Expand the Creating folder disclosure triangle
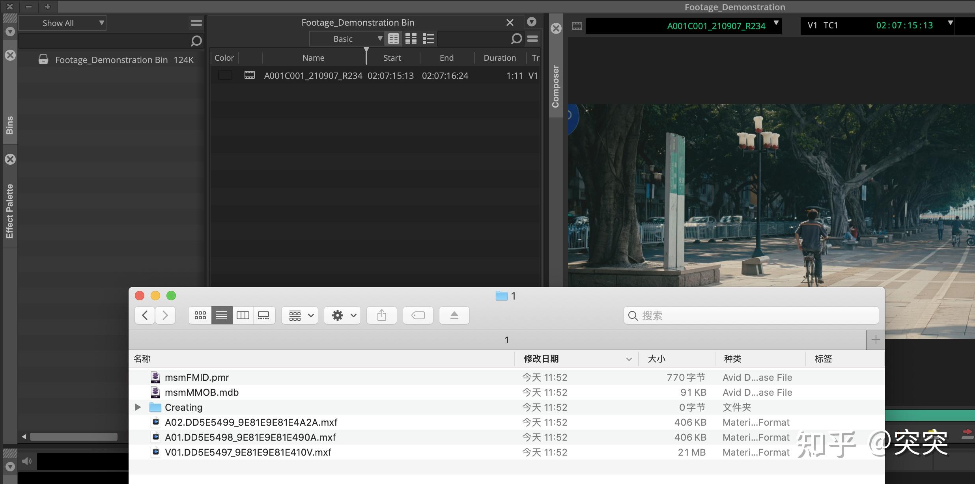Viewport: 975px width, 484px height. (138, 407)
